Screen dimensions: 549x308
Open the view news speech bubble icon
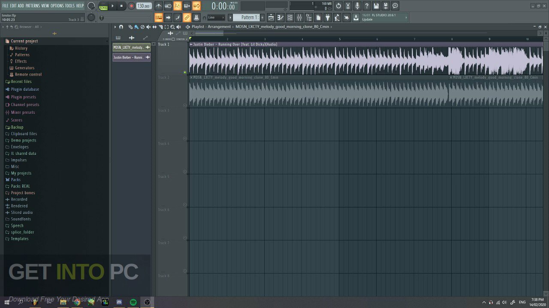[x=395, y=6]
